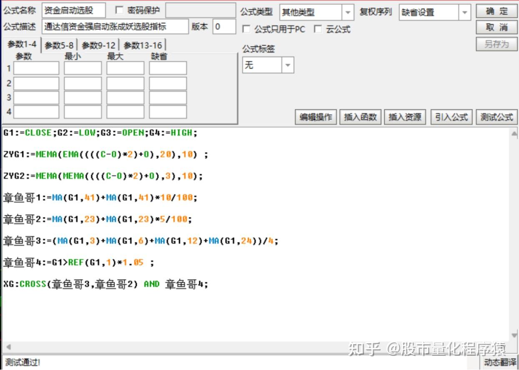The image size is (519, 370).
Task: Click row 3 最大 maximum field
Action: [x=125, y=98]
